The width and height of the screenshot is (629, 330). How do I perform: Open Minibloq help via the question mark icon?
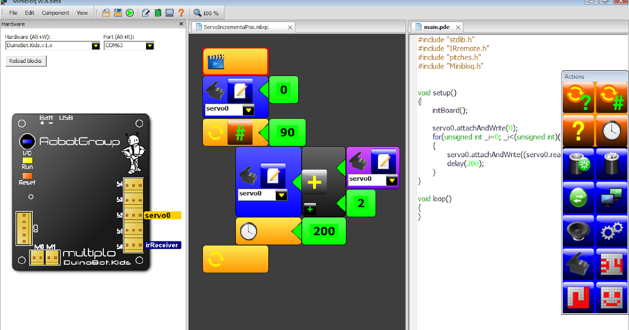tap(181, 12)
